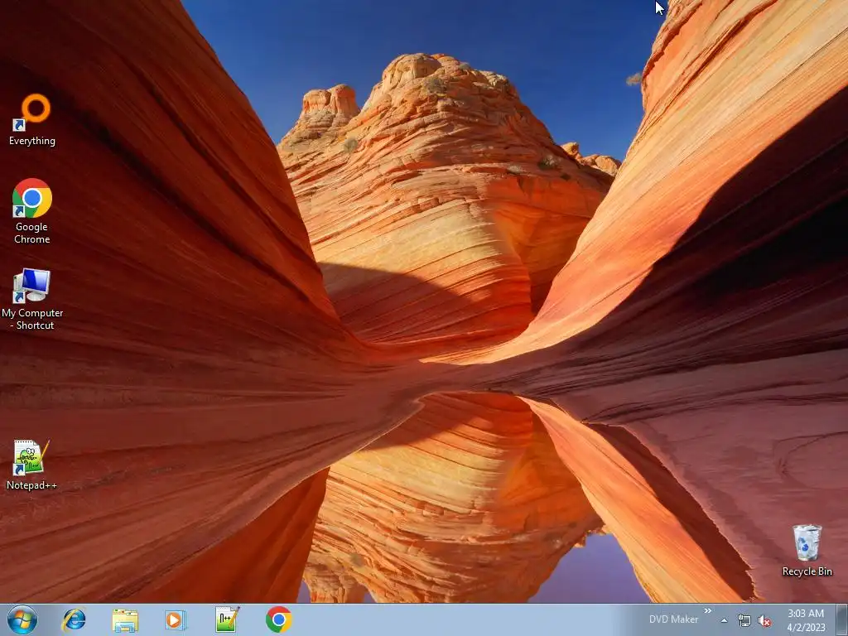Launch Google Chrome from the taskbar

click(278, 619)
